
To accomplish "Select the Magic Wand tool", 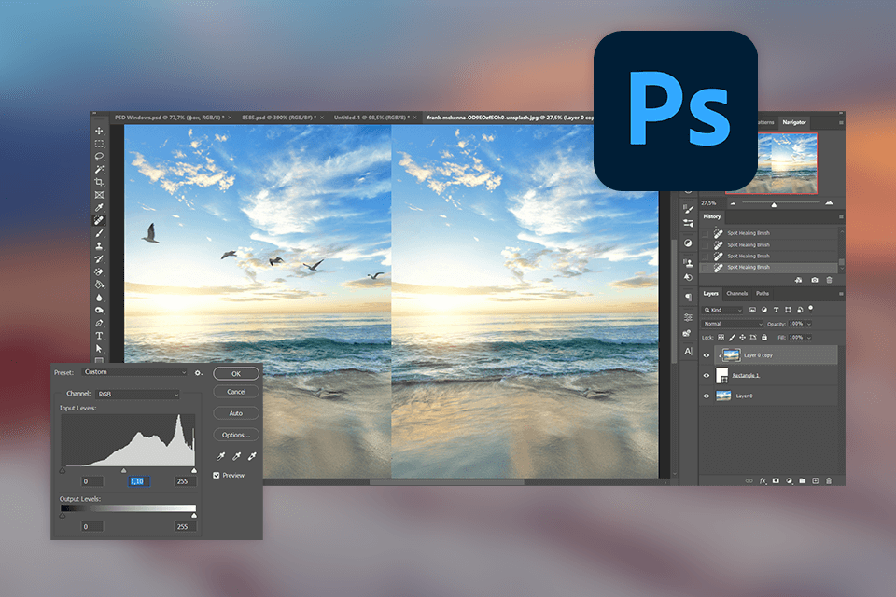I will pyautogui.click(x=100, y=169).
